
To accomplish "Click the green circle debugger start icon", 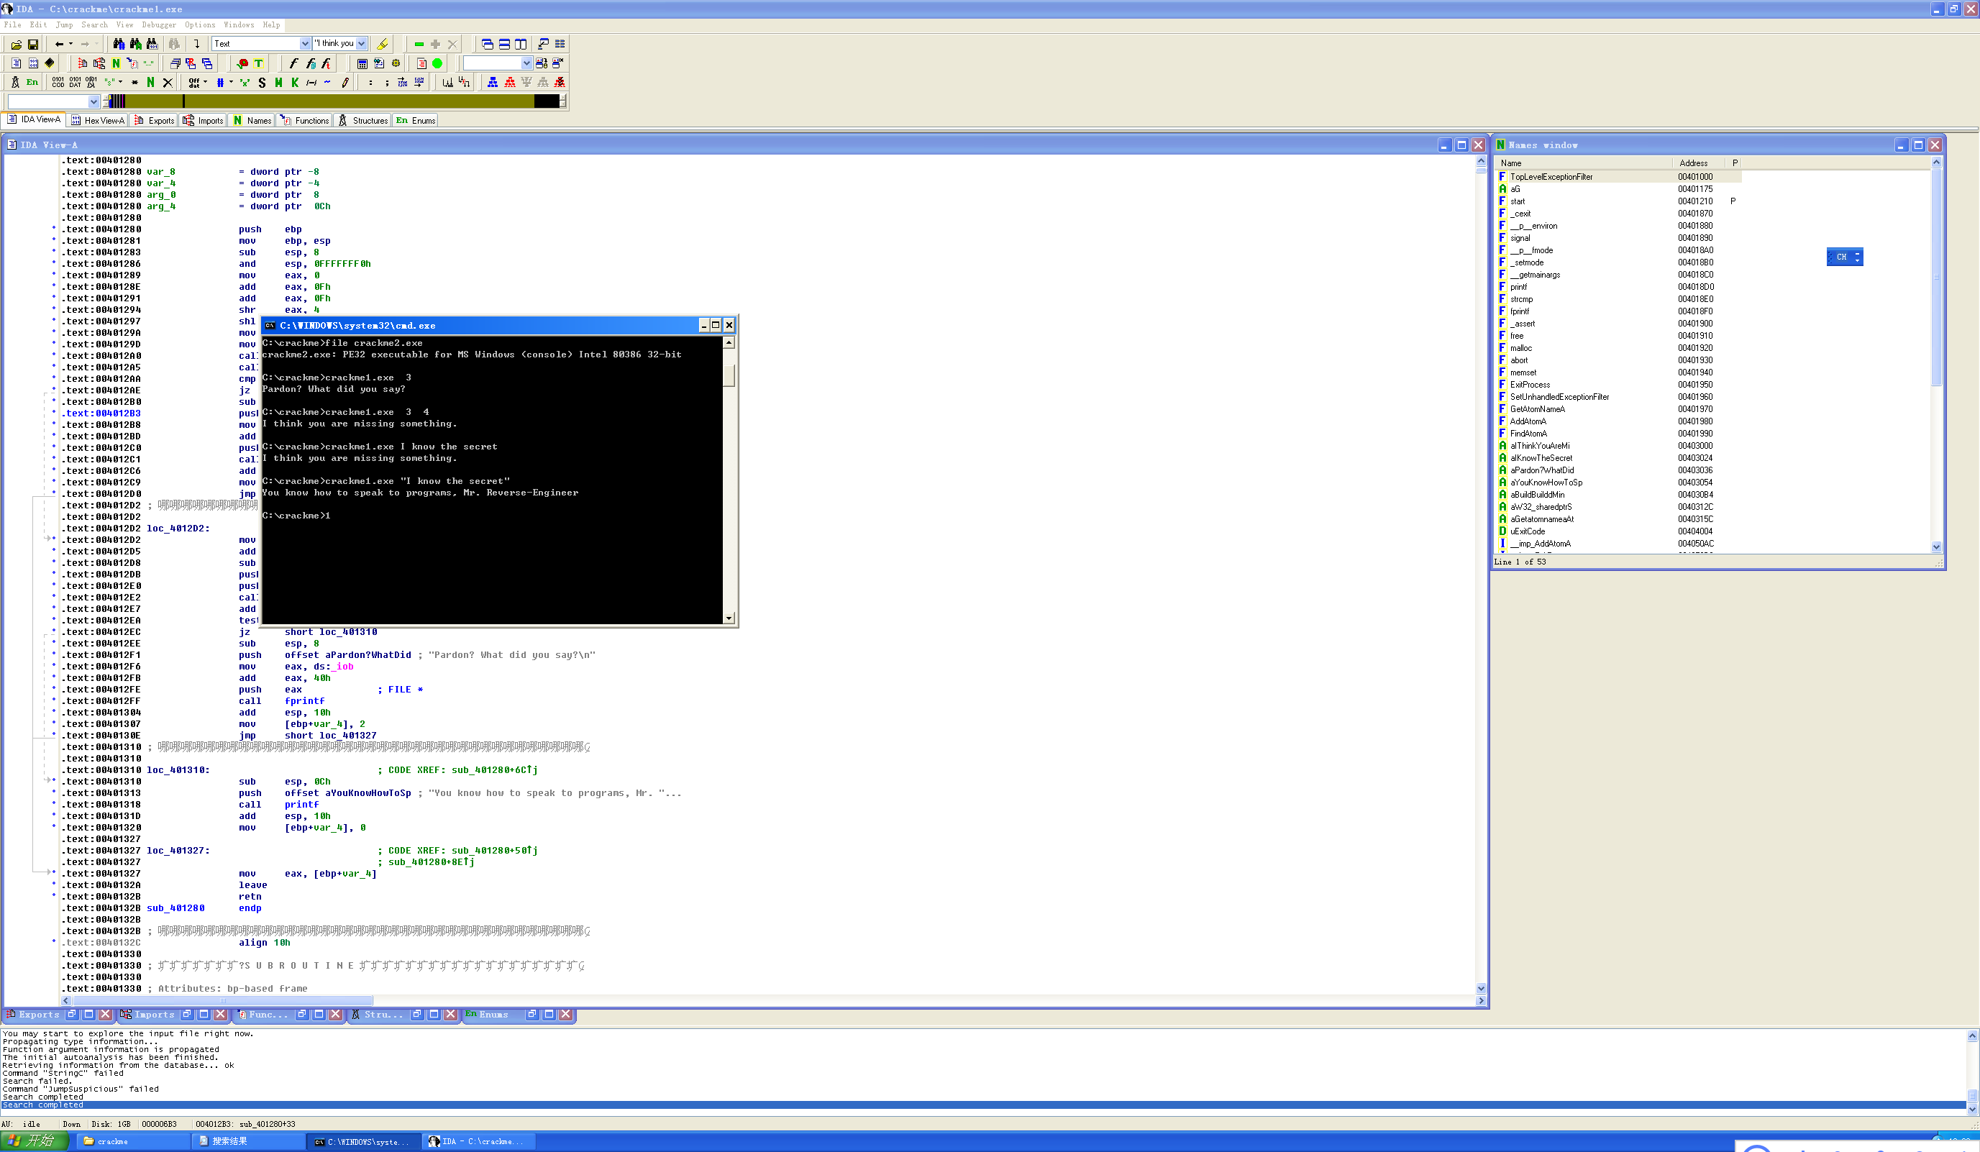I will pos(438,64).
